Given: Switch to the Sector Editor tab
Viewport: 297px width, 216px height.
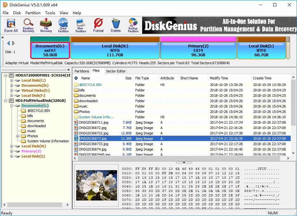Looking at the screenshot, I should tap(116, 71).
